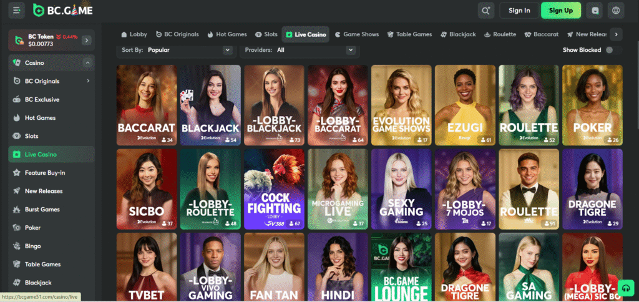This screenshot has height=302, width=639.
Task: Expand the BC Originals submenu arrow
Action: click(88, 81)
